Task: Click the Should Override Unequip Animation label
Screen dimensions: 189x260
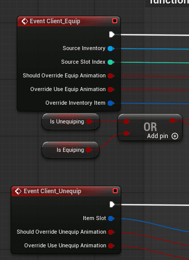Action: (62, 232)
